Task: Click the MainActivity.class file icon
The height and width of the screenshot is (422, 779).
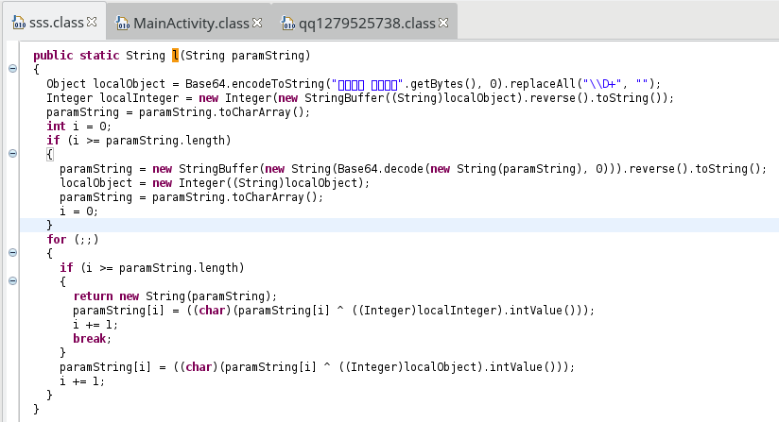Action: [x=122, y=24]
